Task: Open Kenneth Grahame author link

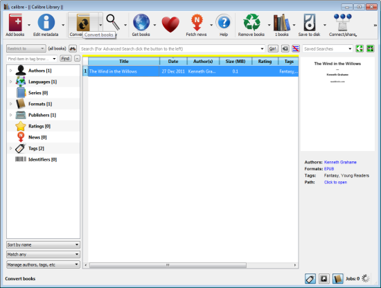Action: [340, 162]
